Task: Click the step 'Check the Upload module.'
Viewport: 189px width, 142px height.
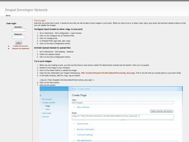Action: click(50, 54)
